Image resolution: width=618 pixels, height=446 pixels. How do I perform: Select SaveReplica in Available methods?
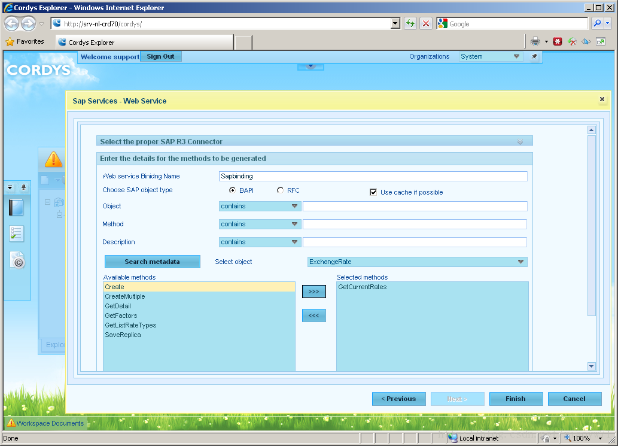click(x=199, y=335)
